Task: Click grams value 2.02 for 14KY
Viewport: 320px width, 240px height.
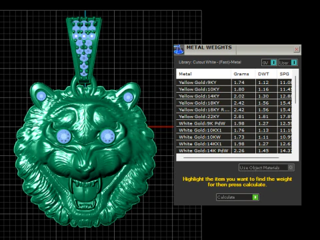Action: click(x=239, y=96)
